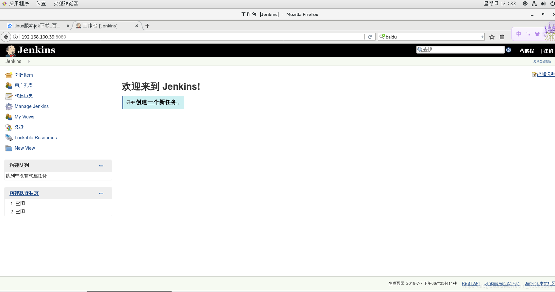Click the 中 input method indicator
Image resolution: width=555 pixels, height=292 pixels.
(x=519, y=34)
